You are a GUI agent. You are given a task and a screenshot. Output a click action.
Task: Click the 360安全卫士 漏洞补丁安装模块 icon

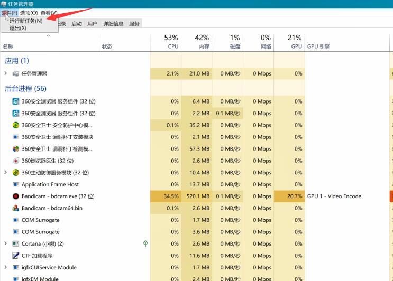click(15, 137)
